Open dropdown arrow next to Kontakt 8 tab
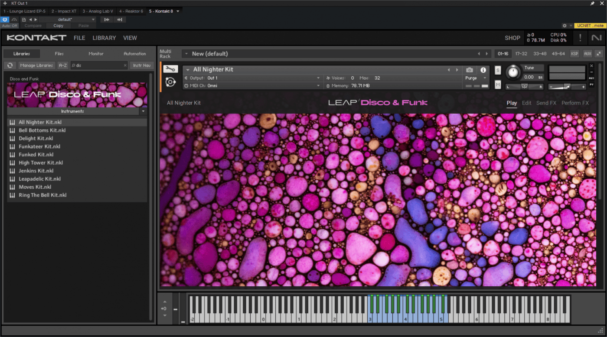607x337 pixels. tap(178, 11)
